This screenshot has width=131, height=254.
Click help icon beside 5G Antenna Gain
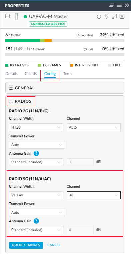[x=36, y=221]
